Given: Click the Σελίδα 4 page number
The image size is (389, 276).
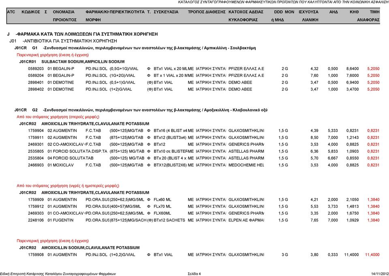Looking at the screenshot, I should coord(194,274).
